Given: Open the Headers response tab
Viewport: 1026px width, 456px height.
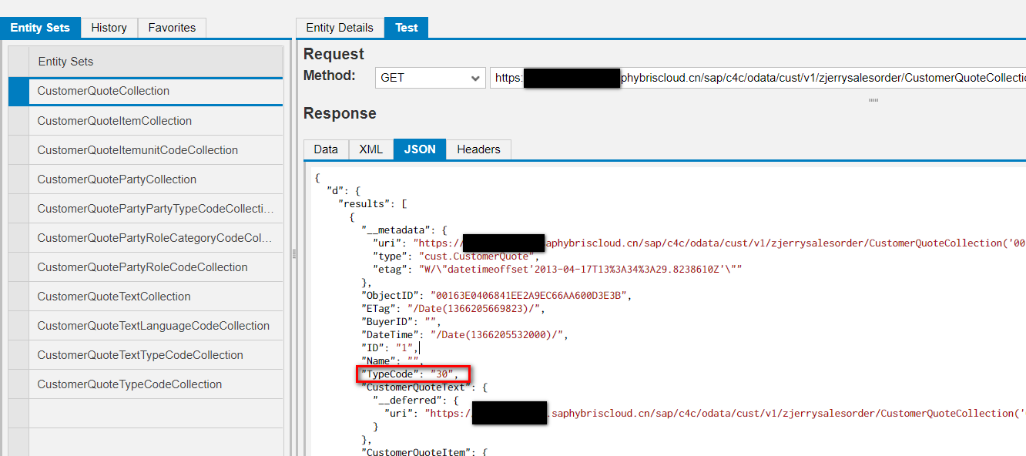Looking at the screenshot, I should [478, 149].
